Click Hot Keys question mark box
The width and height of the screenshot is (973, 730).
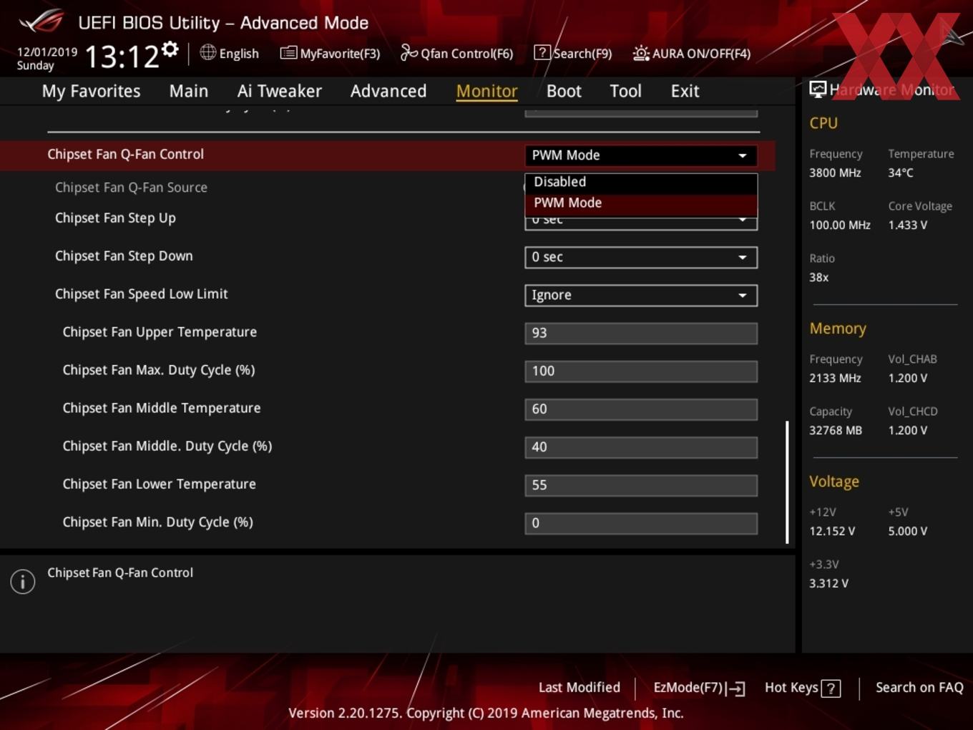coord(831,688)
